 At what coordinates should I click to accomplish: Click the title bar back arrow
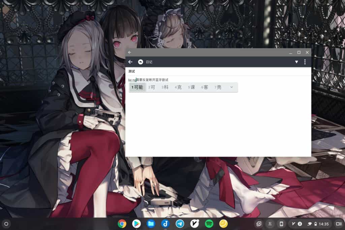point(130,52)
